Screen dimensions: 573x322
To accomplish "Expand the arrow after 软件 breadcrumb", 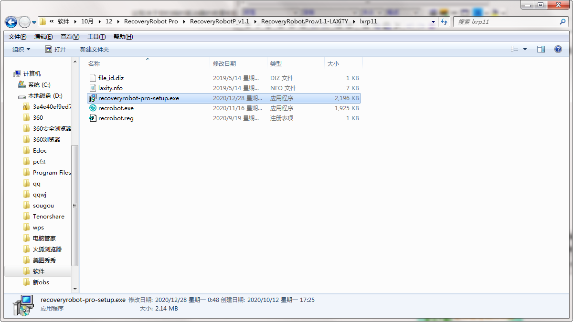I will click(x=75, y=21).
